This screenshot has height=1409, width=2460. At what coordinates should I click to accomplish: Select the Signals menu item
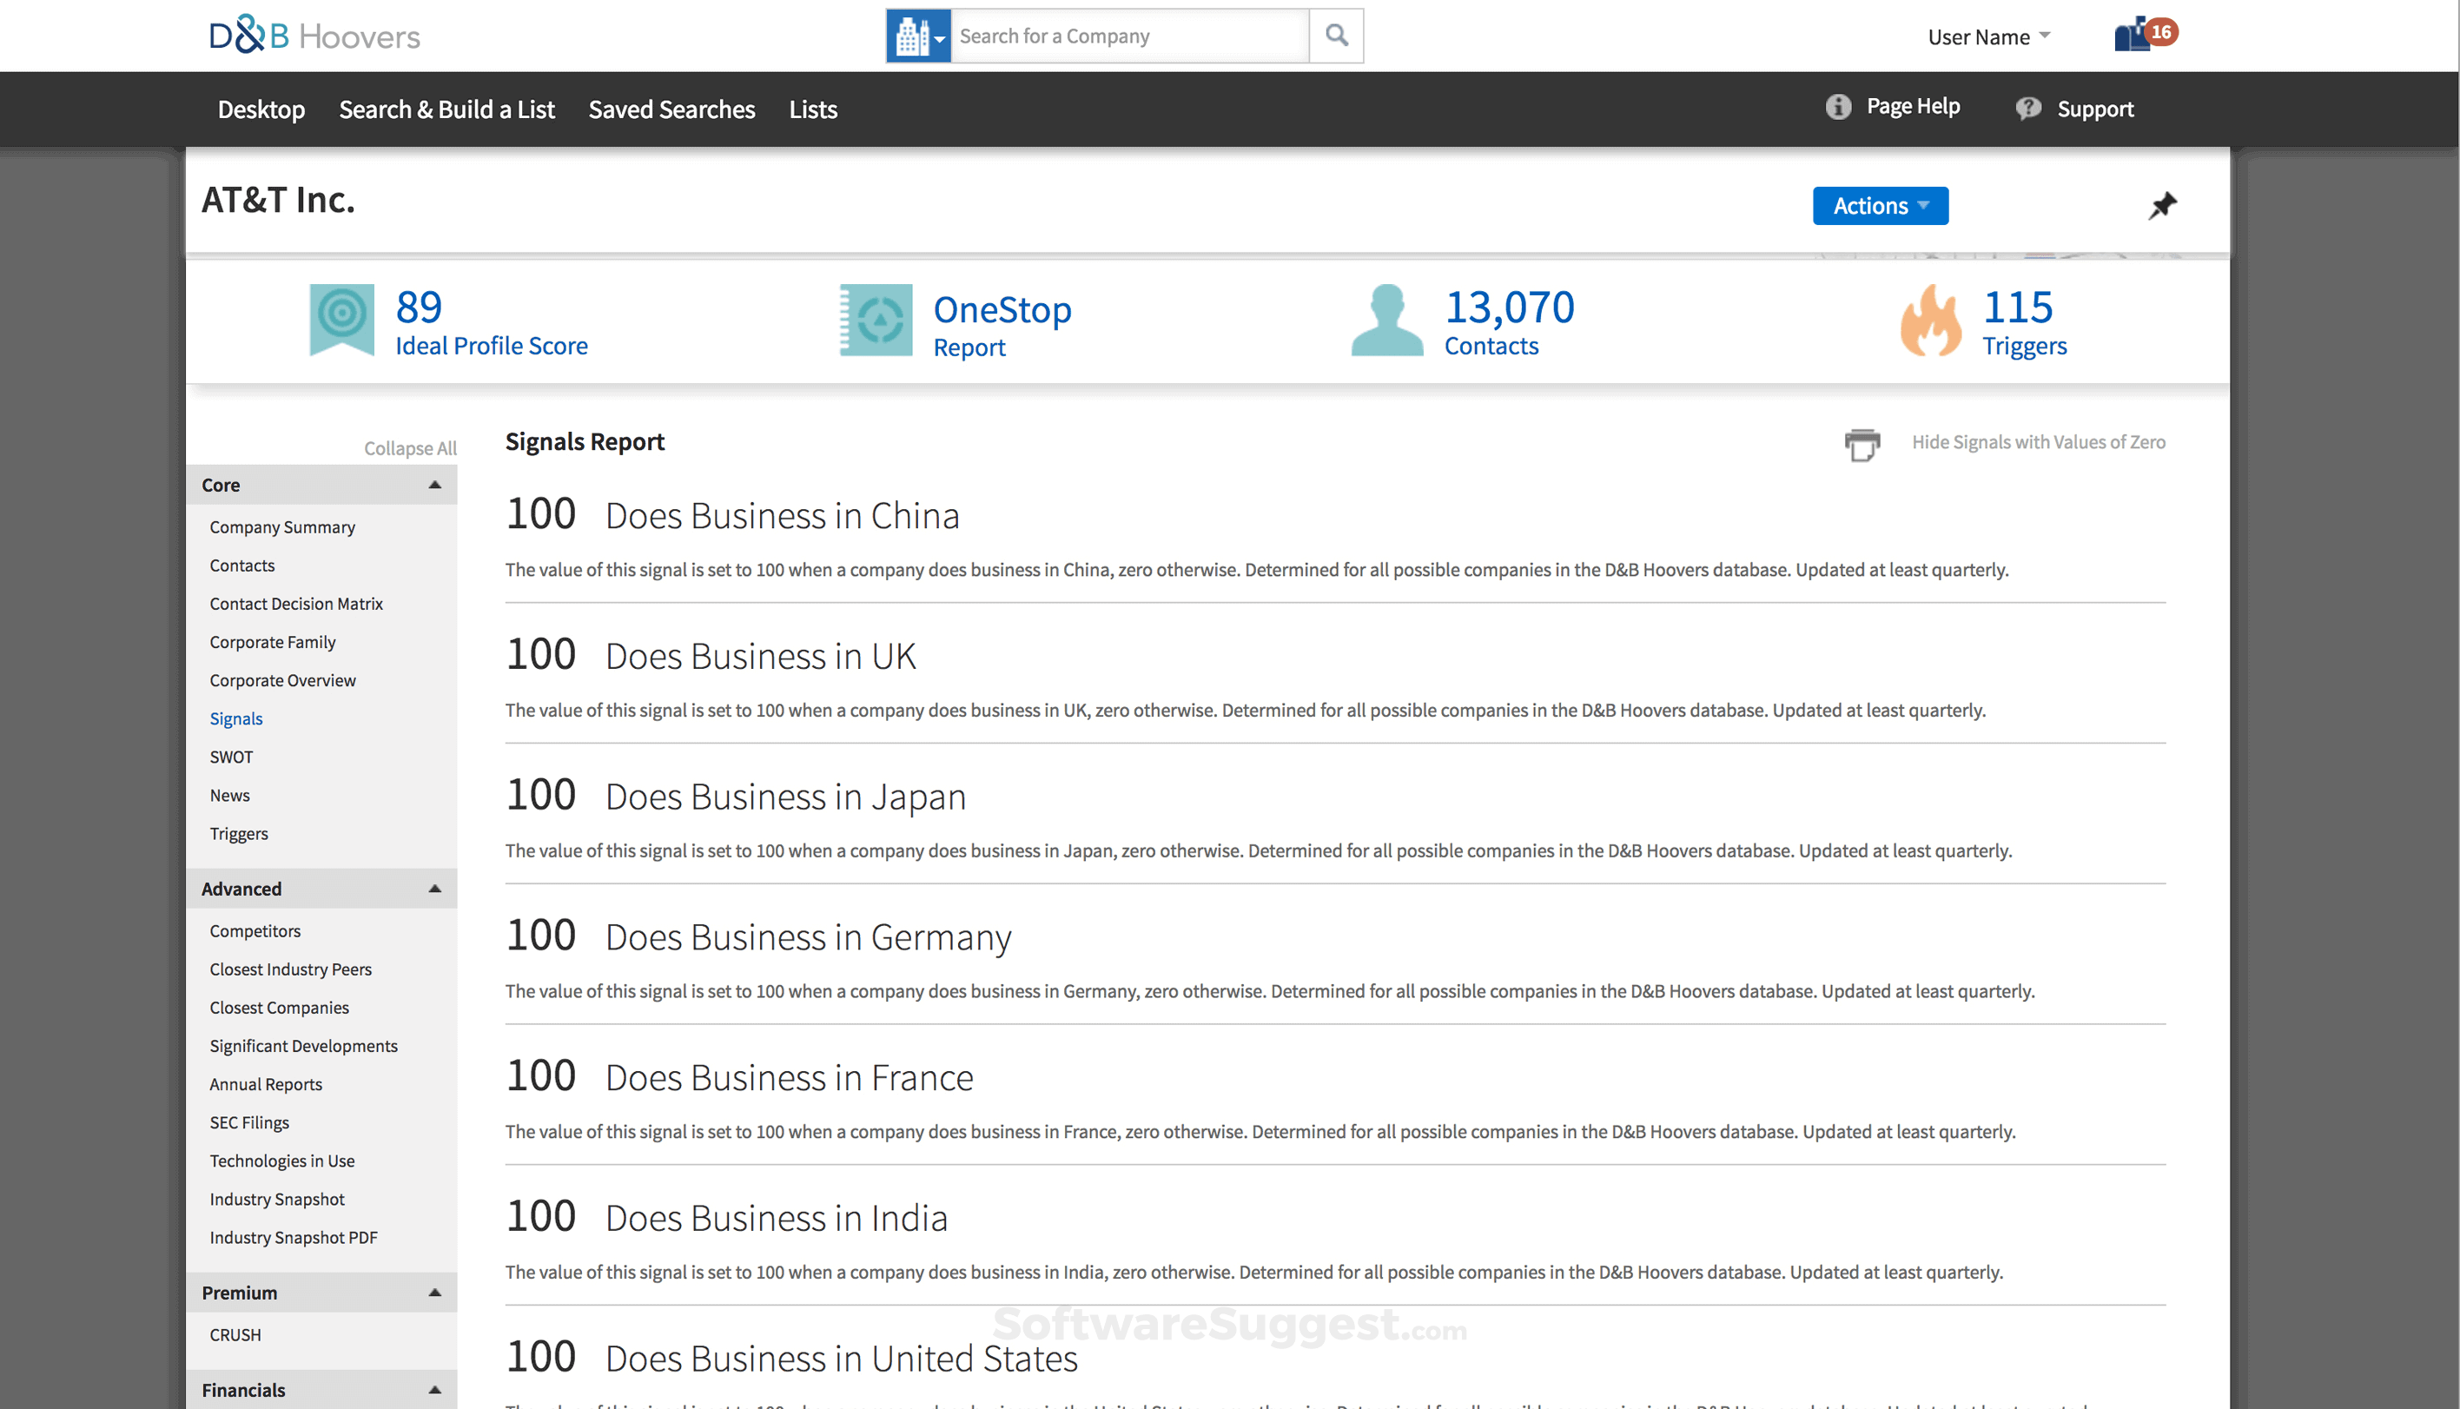235,718
